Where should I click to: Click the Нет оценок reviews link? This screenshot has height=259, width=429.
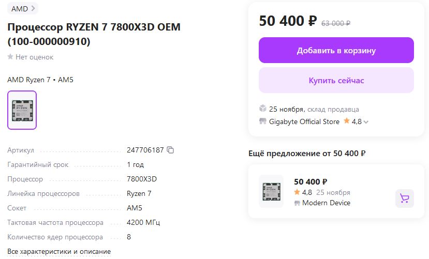(x=34, y=57)
